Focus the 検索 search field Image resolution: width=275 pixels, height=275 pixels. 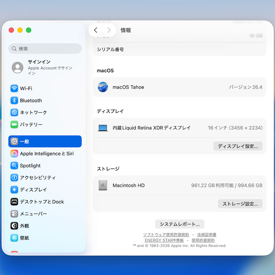tap(45, 49)
